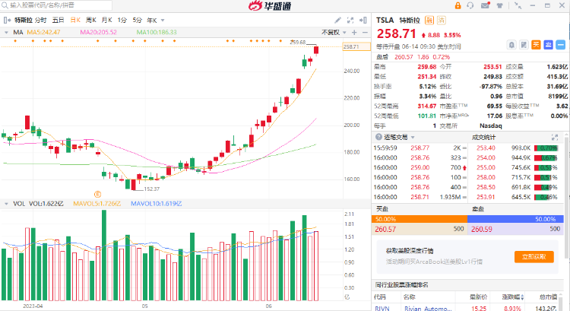This screenshot has height=311, width=570.
Task: Expand the trade statistics panel icon
Action: (x=555, y=137)
